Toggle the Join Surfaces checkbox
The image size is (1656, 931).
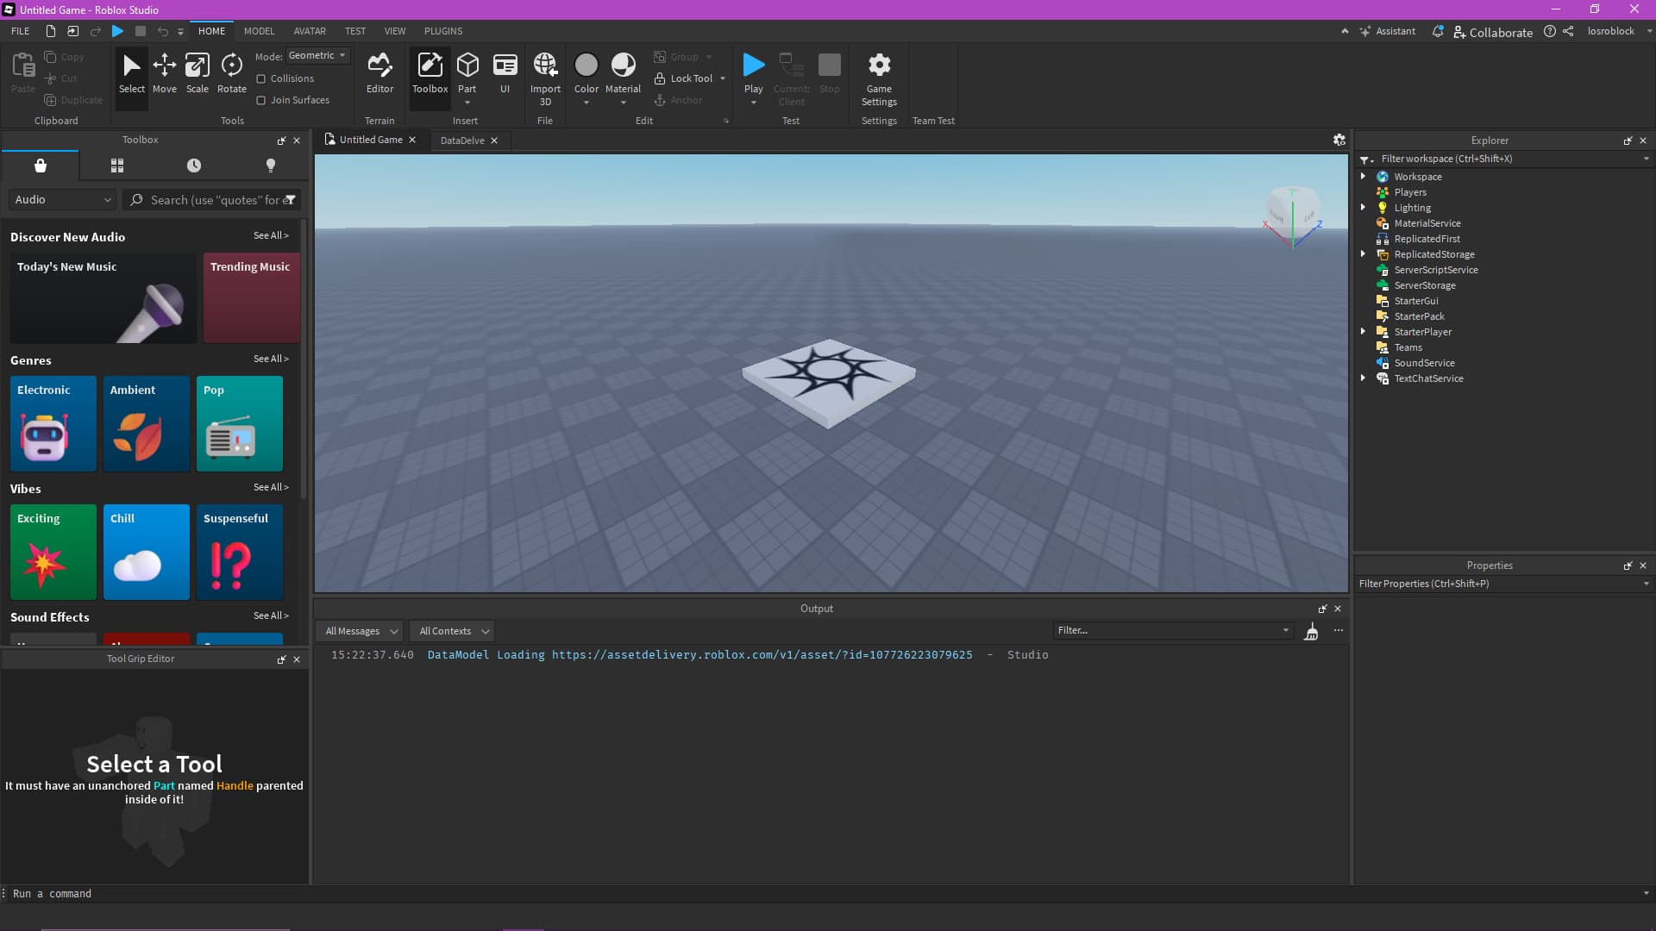pos(261,100)
